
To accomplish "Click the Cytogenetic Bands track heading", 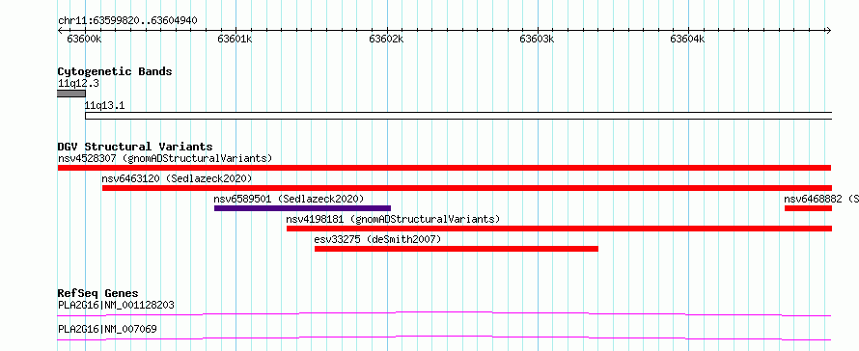I will point(115,71).
